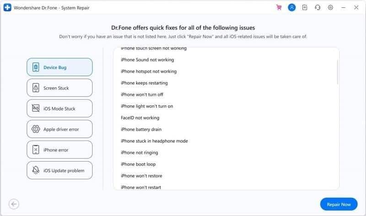This screenshot has width=366, height=216.
Task: Minimize the Dr.Fone window
Action: pyautogui.click(x=344, y=8)
